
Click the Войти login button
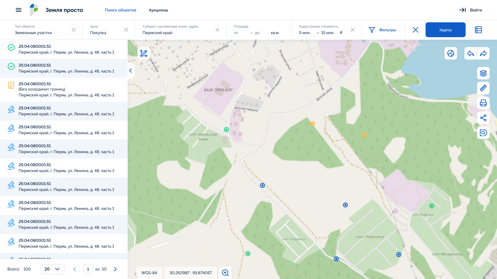[x=471, y=10]
